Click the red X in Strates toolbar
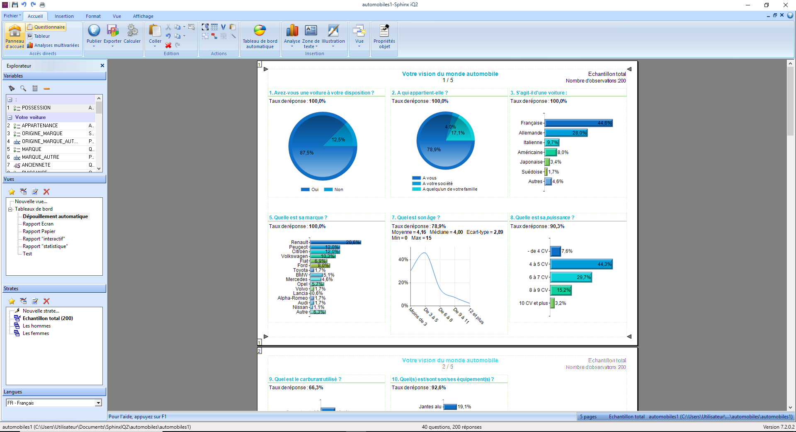Screen dimensions: 796x432 [46, 301]
